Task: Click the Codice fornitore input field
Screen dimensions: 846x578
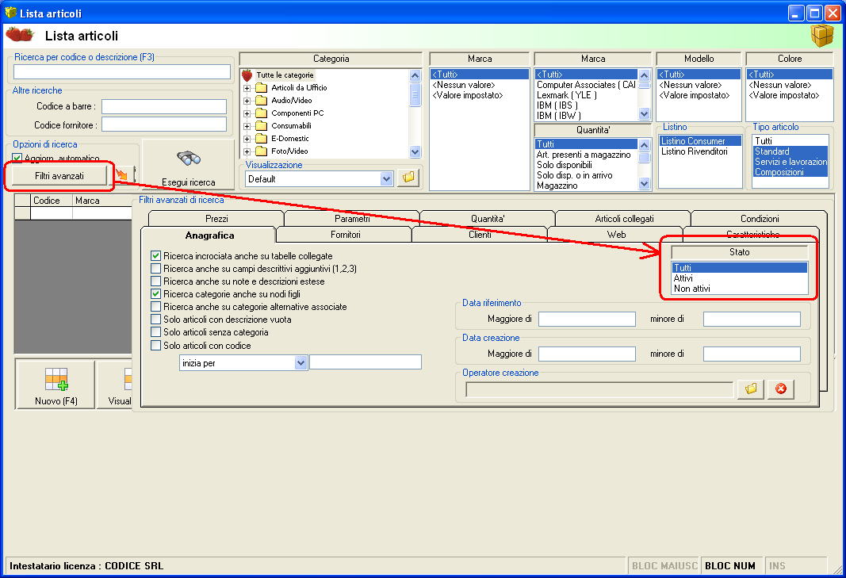Action: point(164,124)
